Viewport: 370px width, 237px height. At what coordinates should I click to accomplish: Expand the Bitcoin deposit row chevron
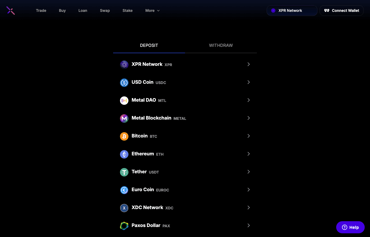tap(248, 136)
